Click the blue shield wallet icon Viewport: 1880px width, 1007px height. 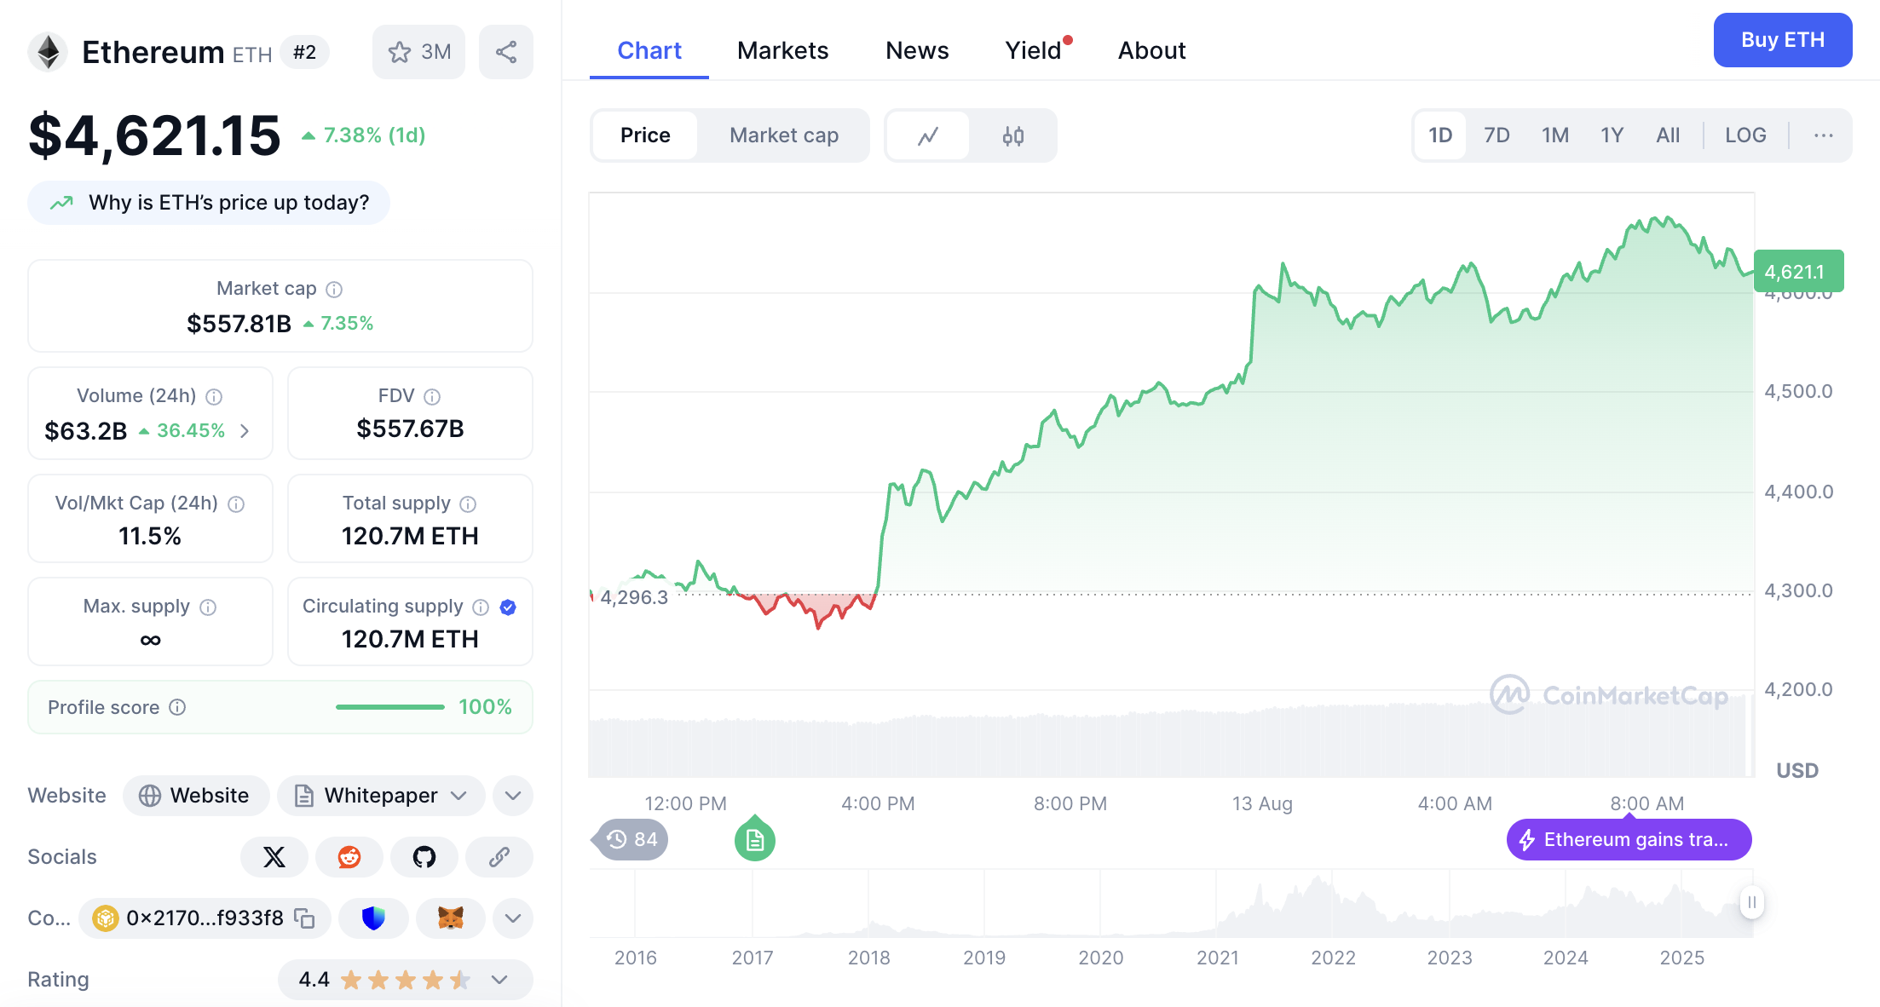[373, 918]
